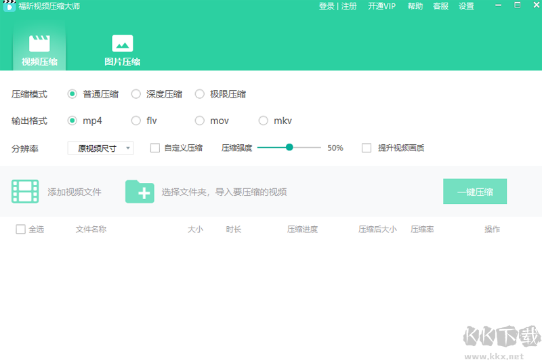Open the 帮助 menu
The image size is (542, 361).
[x=415, y=6]
